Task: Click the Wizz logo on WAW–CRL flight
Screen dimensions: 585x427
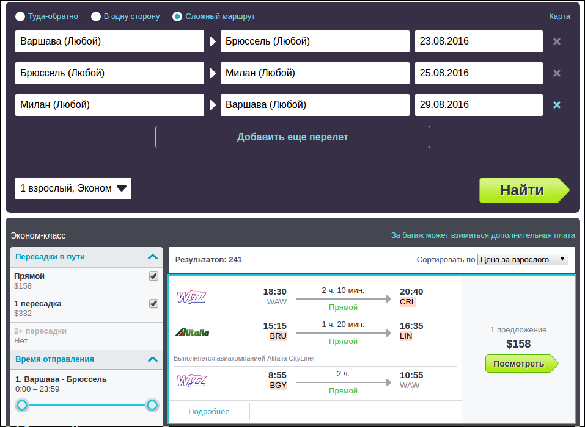Action: pos(191,297)
